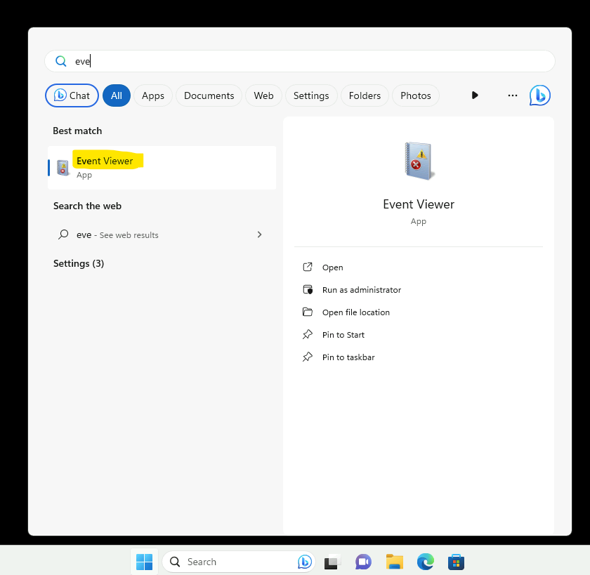Click the taskbar Search box

pos(239,562)
